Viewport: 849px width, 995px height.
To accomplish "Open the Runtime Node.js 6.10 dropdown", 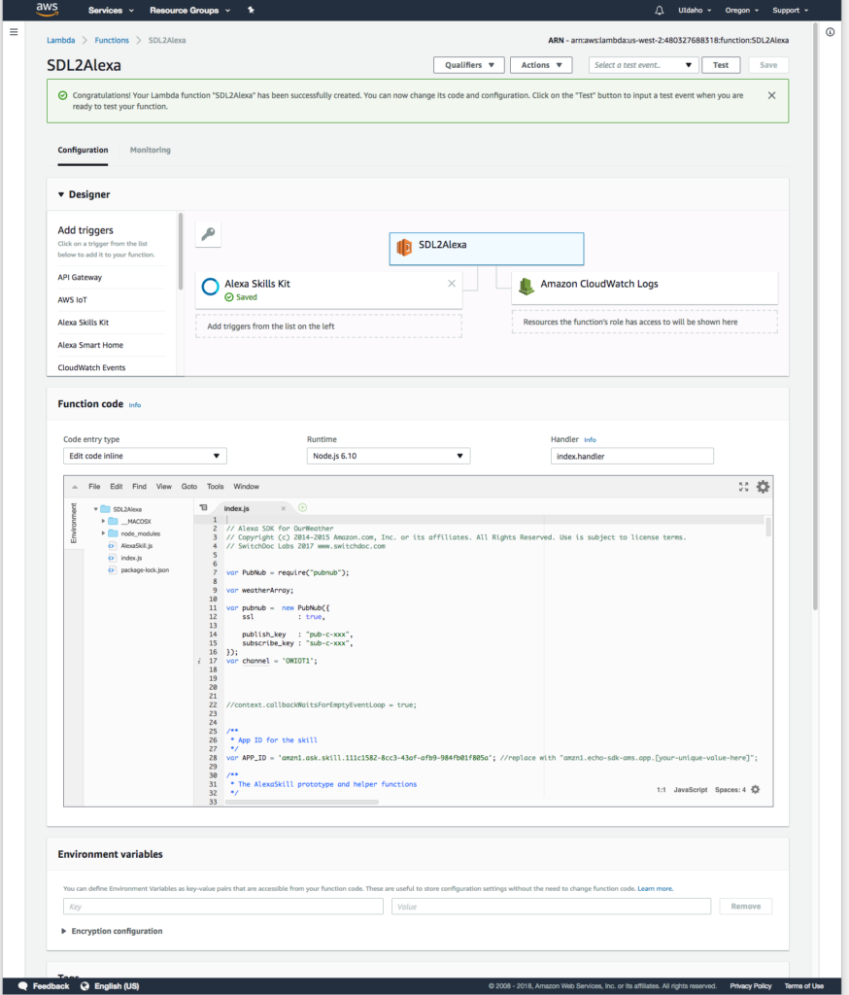I will (389, 456).
